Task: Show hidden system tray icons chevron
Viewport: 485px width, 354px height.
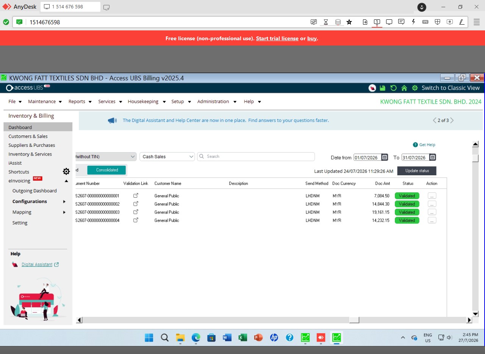Action: [x=403, y=337]
